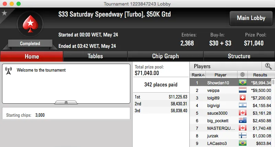Click the broadcast antenna announcement icon

(9, 70)
